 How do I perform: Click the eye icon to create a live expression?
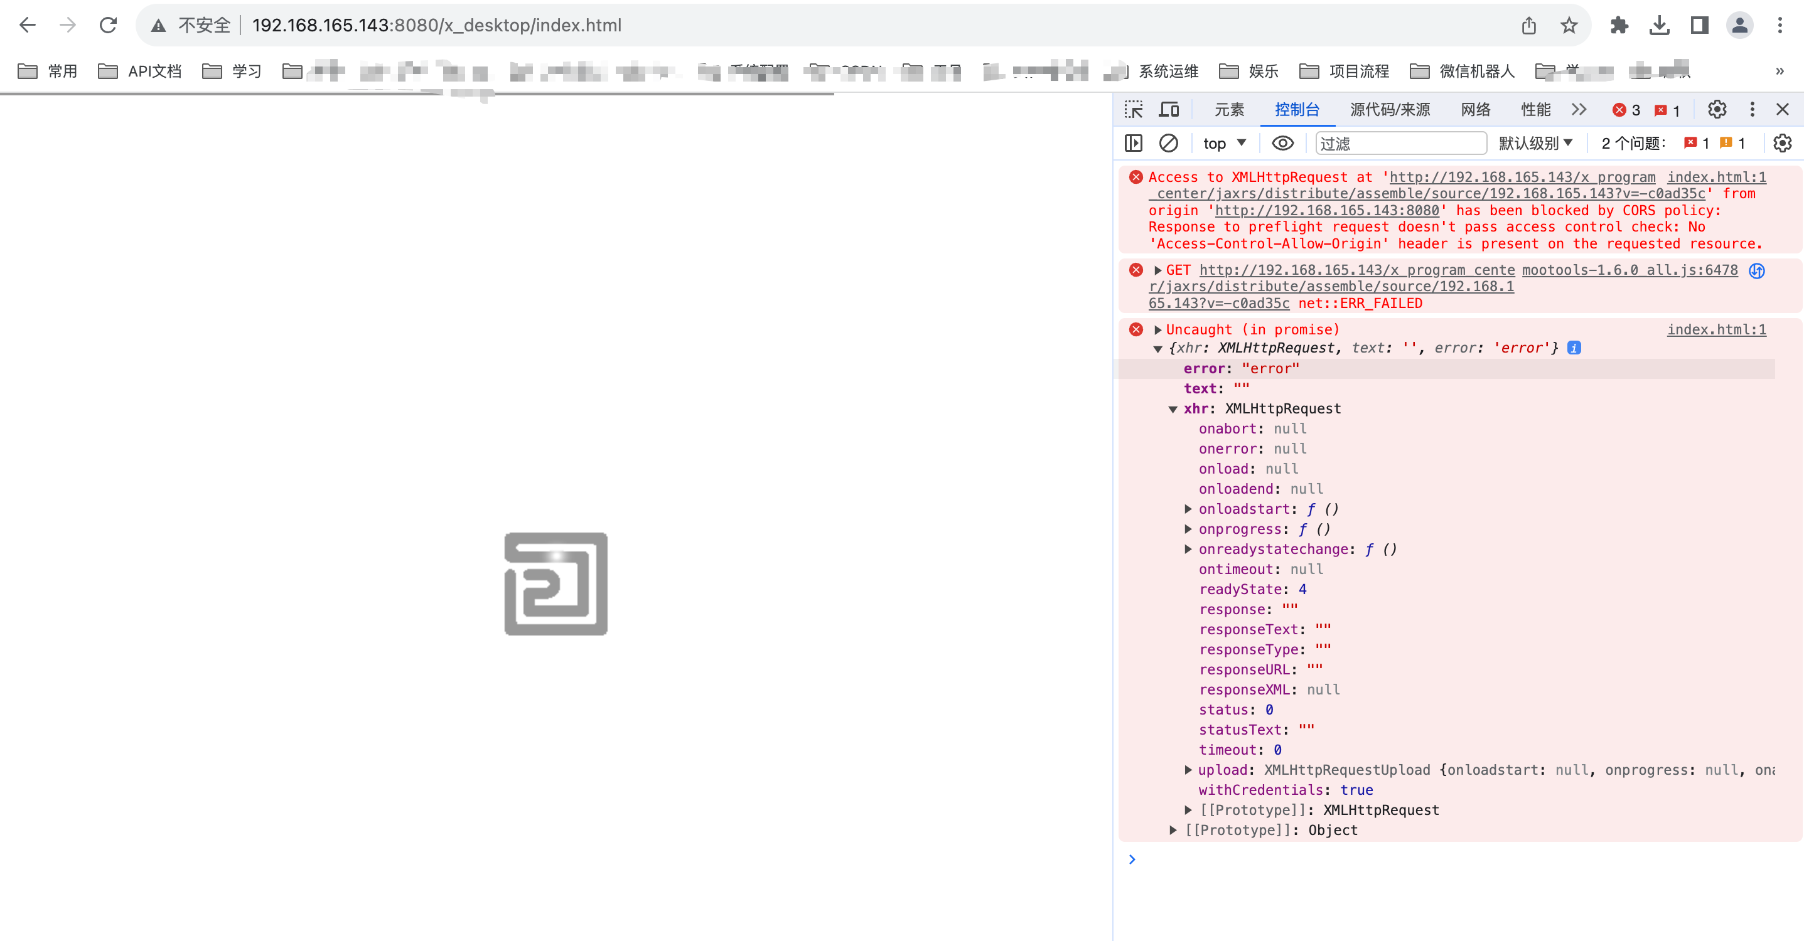(x=1282, y=144)
